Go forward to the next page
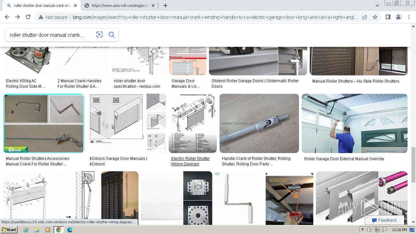 click(x=18, y=17)
